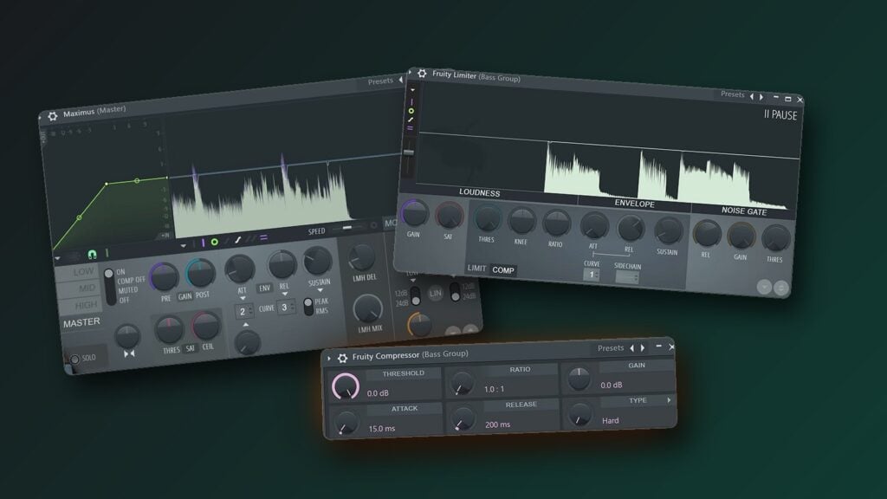This screenshot has width=887, height=499.
Task: Click round down-arrow button at Limiter bottom right
Action: tap(764, 287)
